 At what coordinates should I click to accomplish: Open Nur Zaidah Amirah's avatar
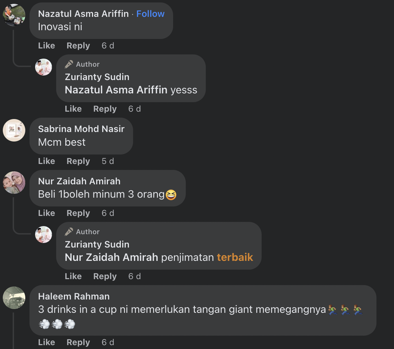pyautogui.click(x=14, y=183)
